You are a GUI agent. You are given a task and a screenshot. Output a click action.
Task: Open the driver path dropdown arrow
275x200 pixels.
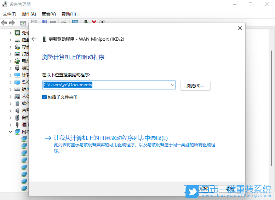173,85
